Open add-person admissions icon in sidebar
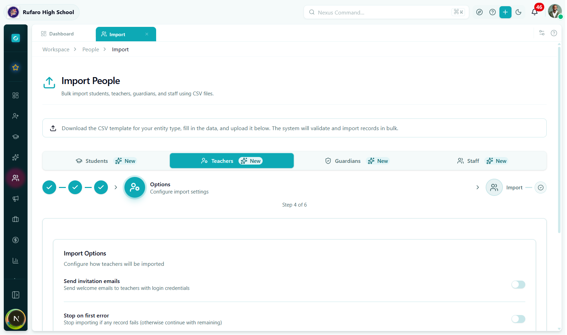Screen dimensions: 567x335 16,116
